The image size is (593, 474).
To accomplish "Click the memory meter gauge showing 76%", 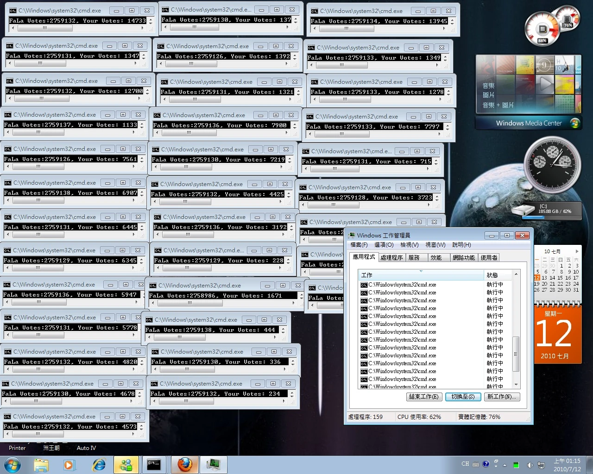I will pyautogui.click(x=567, y=19).
